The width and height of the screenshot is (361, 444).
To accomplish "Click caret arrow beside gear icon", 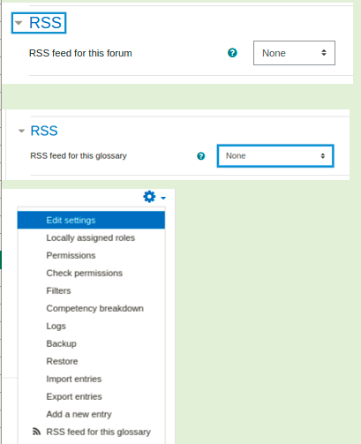I will (x=163, y=198).
